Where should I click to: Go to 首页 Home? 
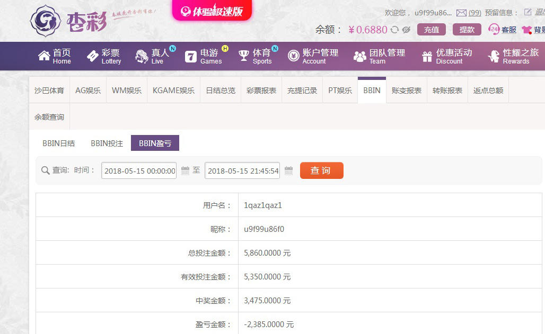point(55,56)
